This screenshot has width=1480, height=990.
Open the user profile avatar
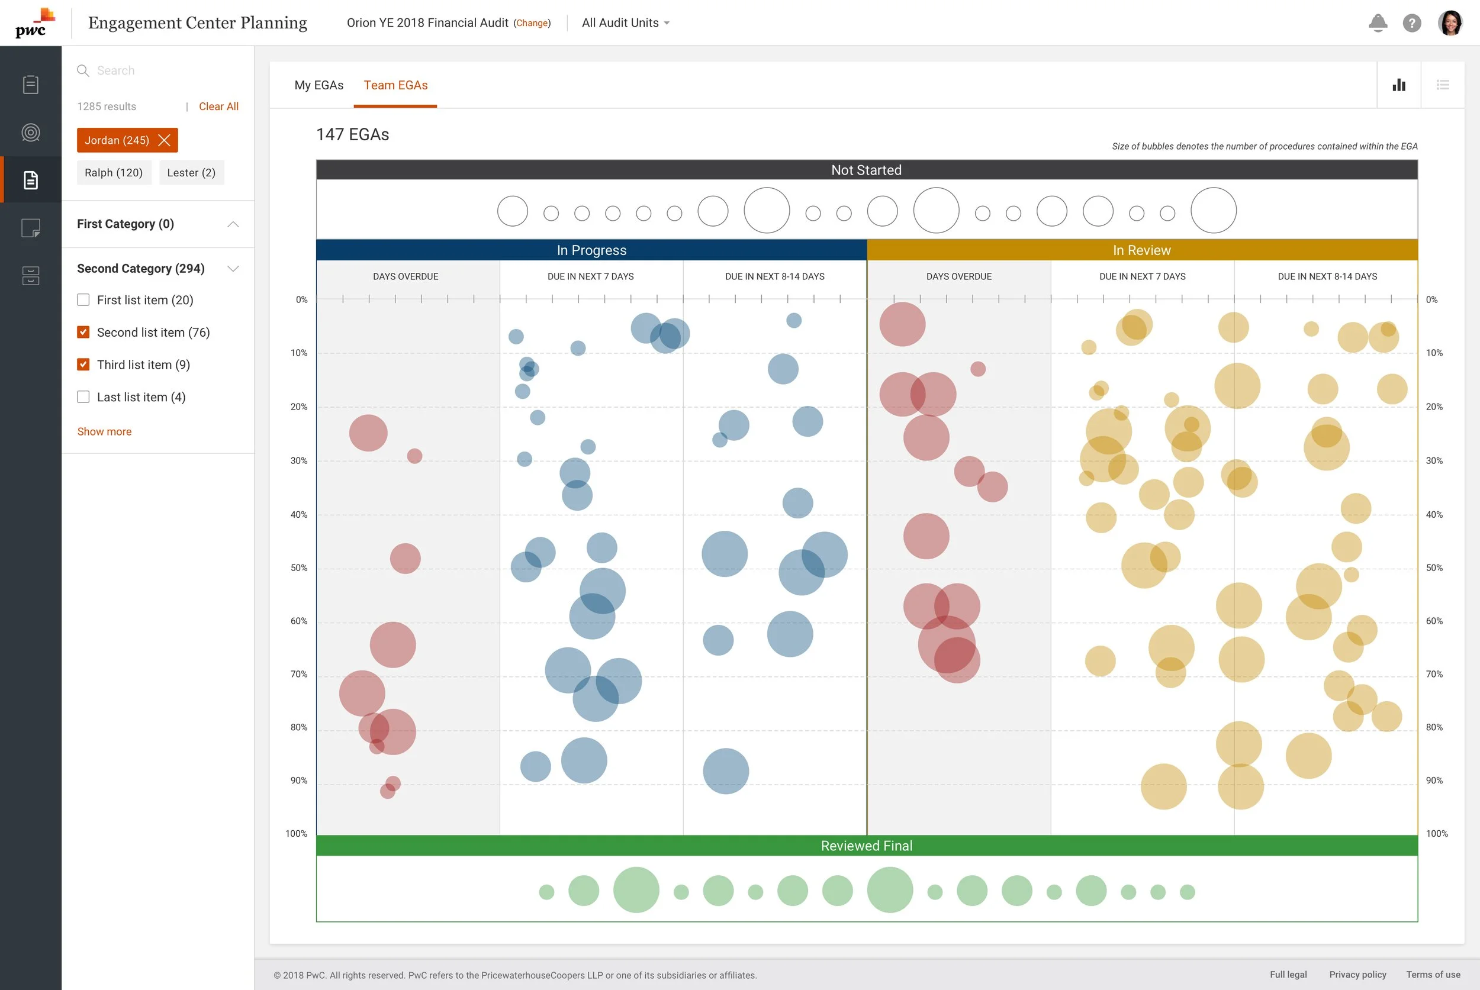click(x=1450, y=22)
